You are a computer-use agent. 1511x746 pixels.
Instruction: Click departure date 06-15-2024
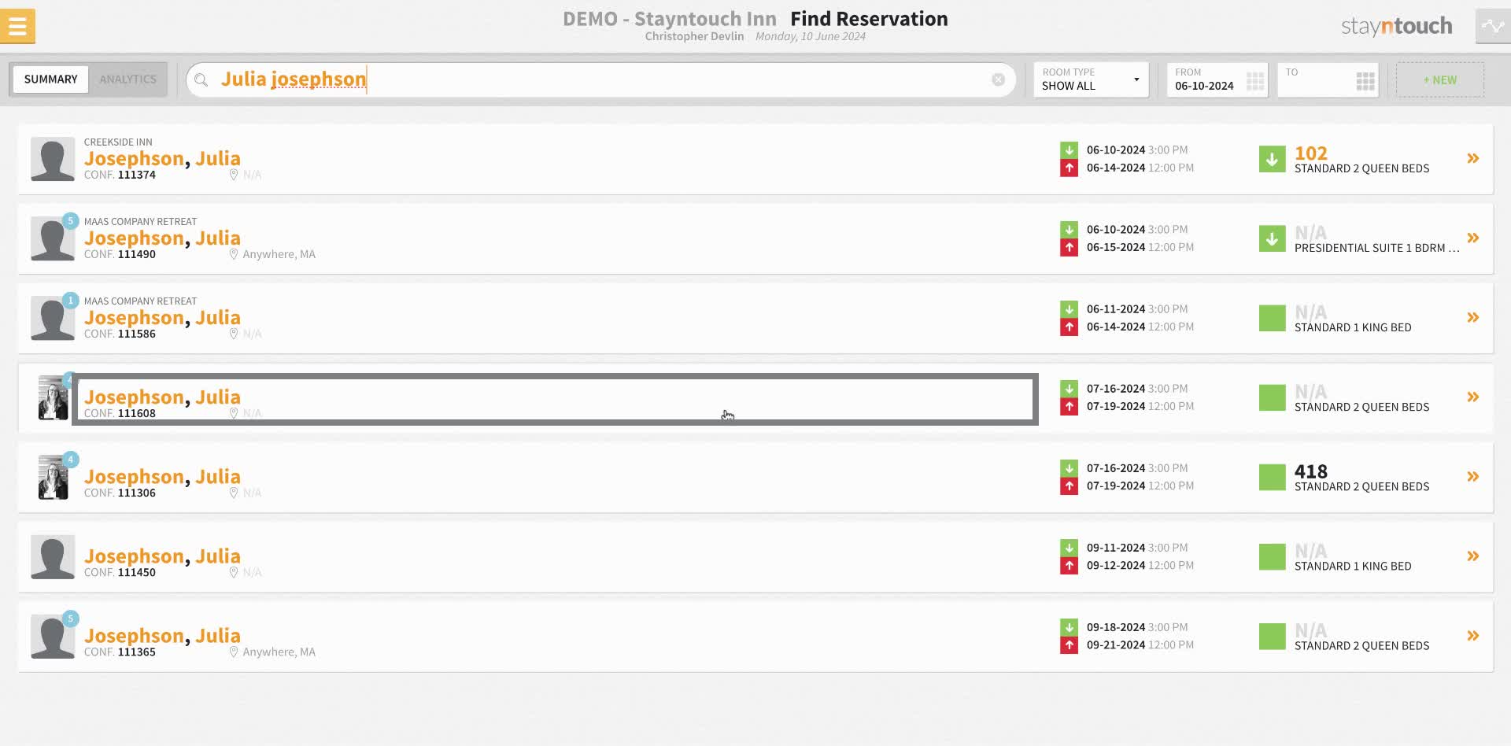(x=1116, y=247)
